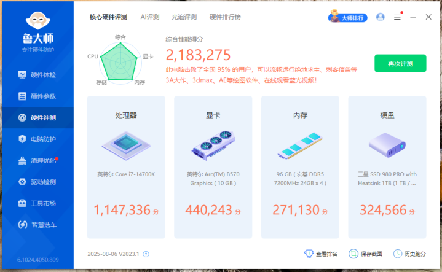Click the 96 GB DDR5 memory description
Image resolution: width=442 pixels, height=272 pixels.
300,179
